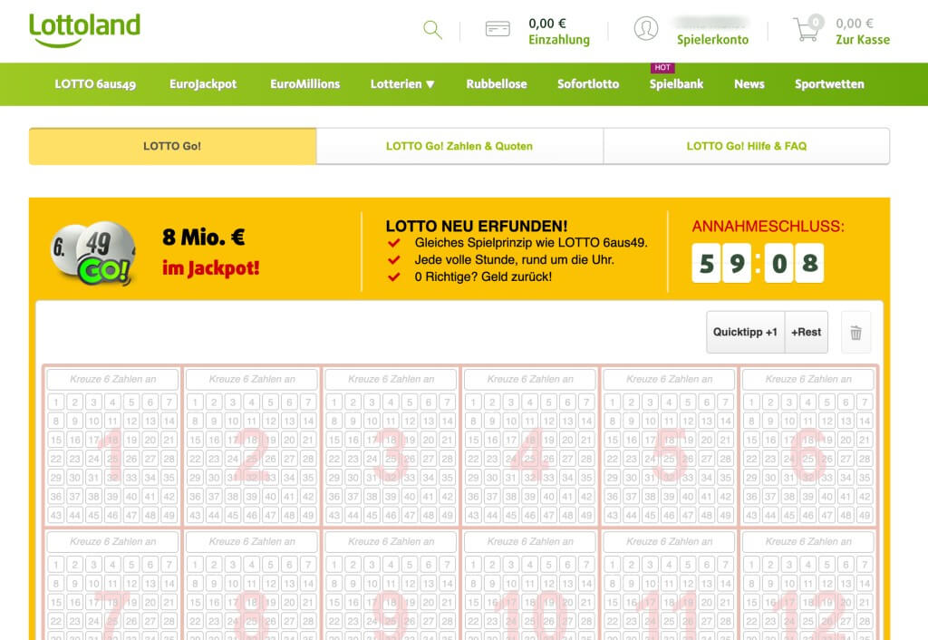Screen dimensions: 928x640
Task: Click the '8 Mio. €' jackpot text
Action: [x=204, y=238]
